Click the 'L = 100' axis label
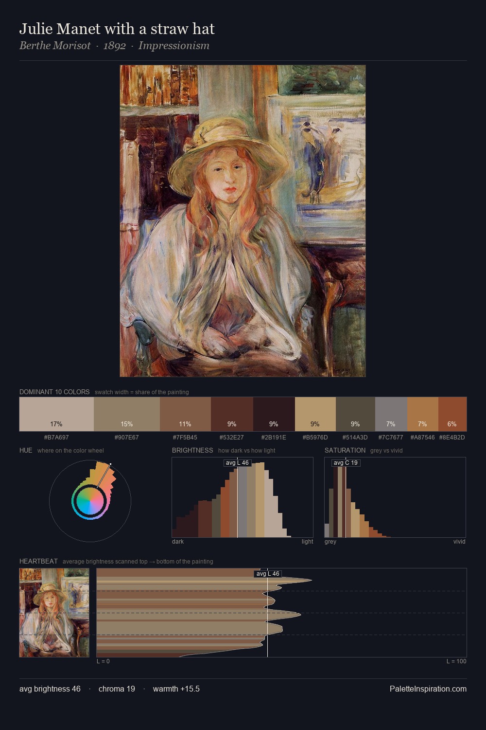The height and width of the screenshot is (730, 486). pos(456,661)
